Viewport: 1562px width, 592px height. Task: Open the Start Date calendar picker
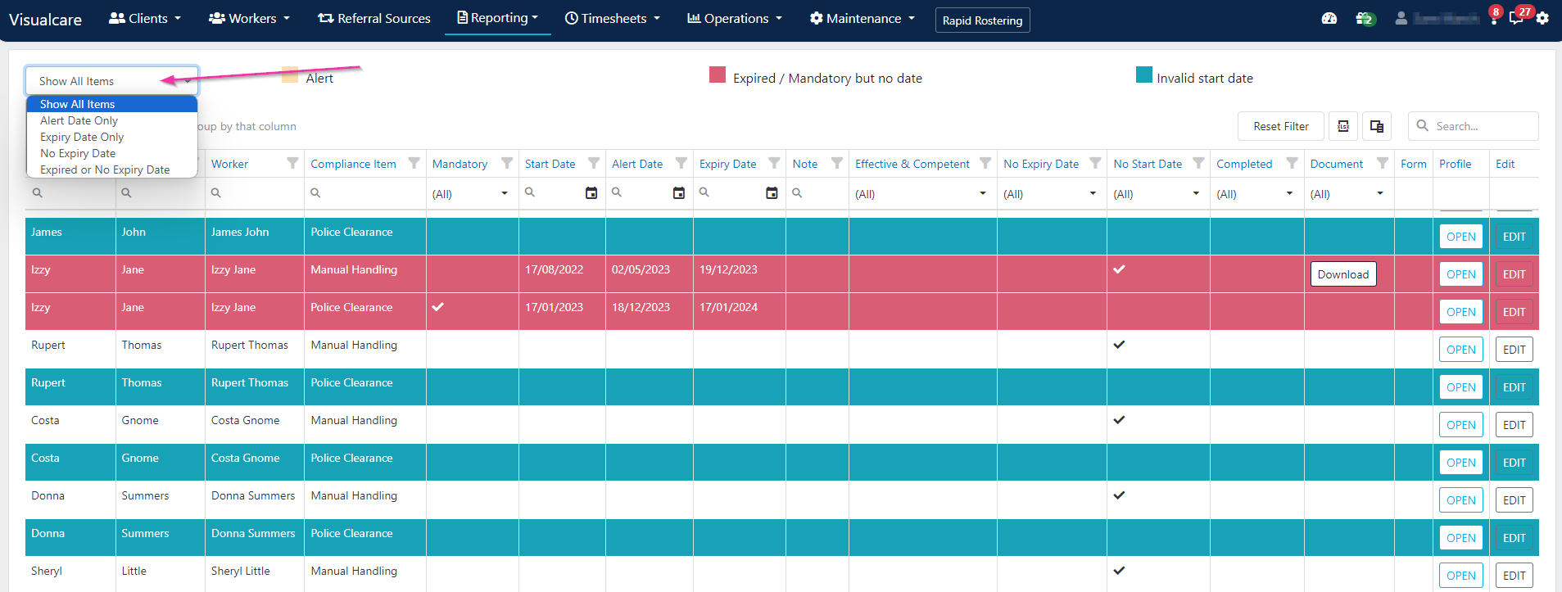pos(591,193)
